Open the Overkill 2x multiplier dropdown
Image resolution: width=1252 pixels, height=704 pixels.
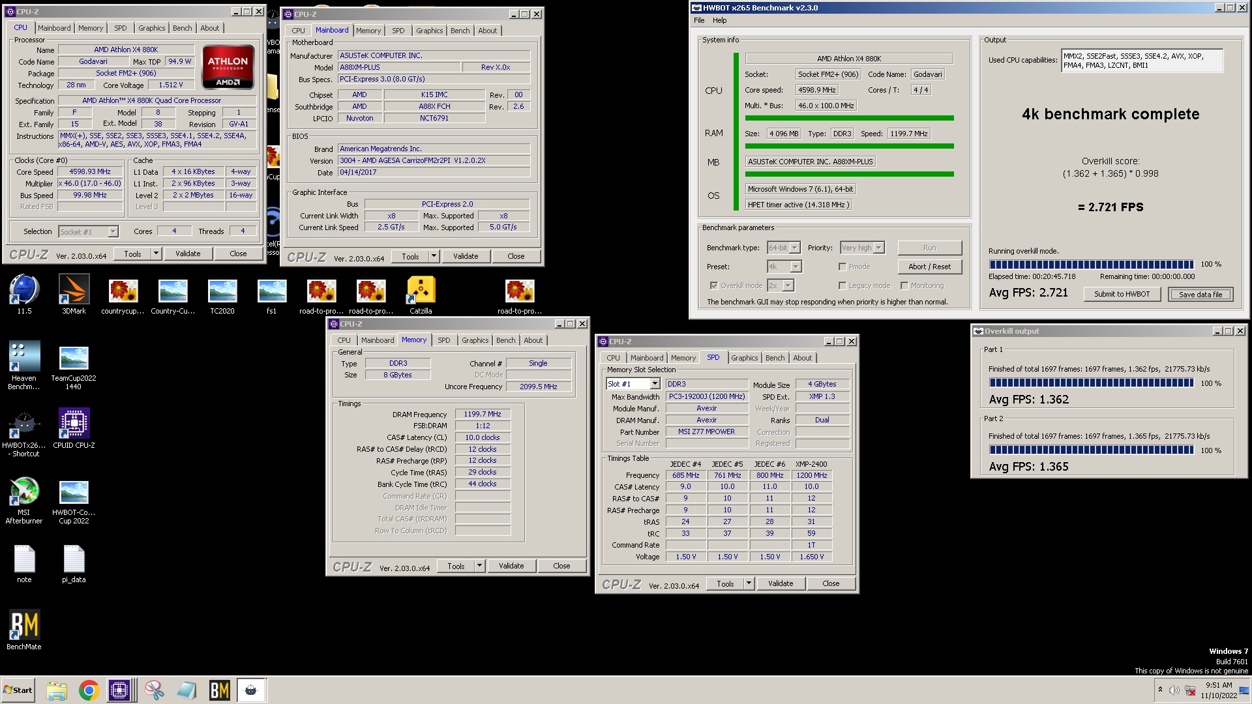(x=781, y=286)
